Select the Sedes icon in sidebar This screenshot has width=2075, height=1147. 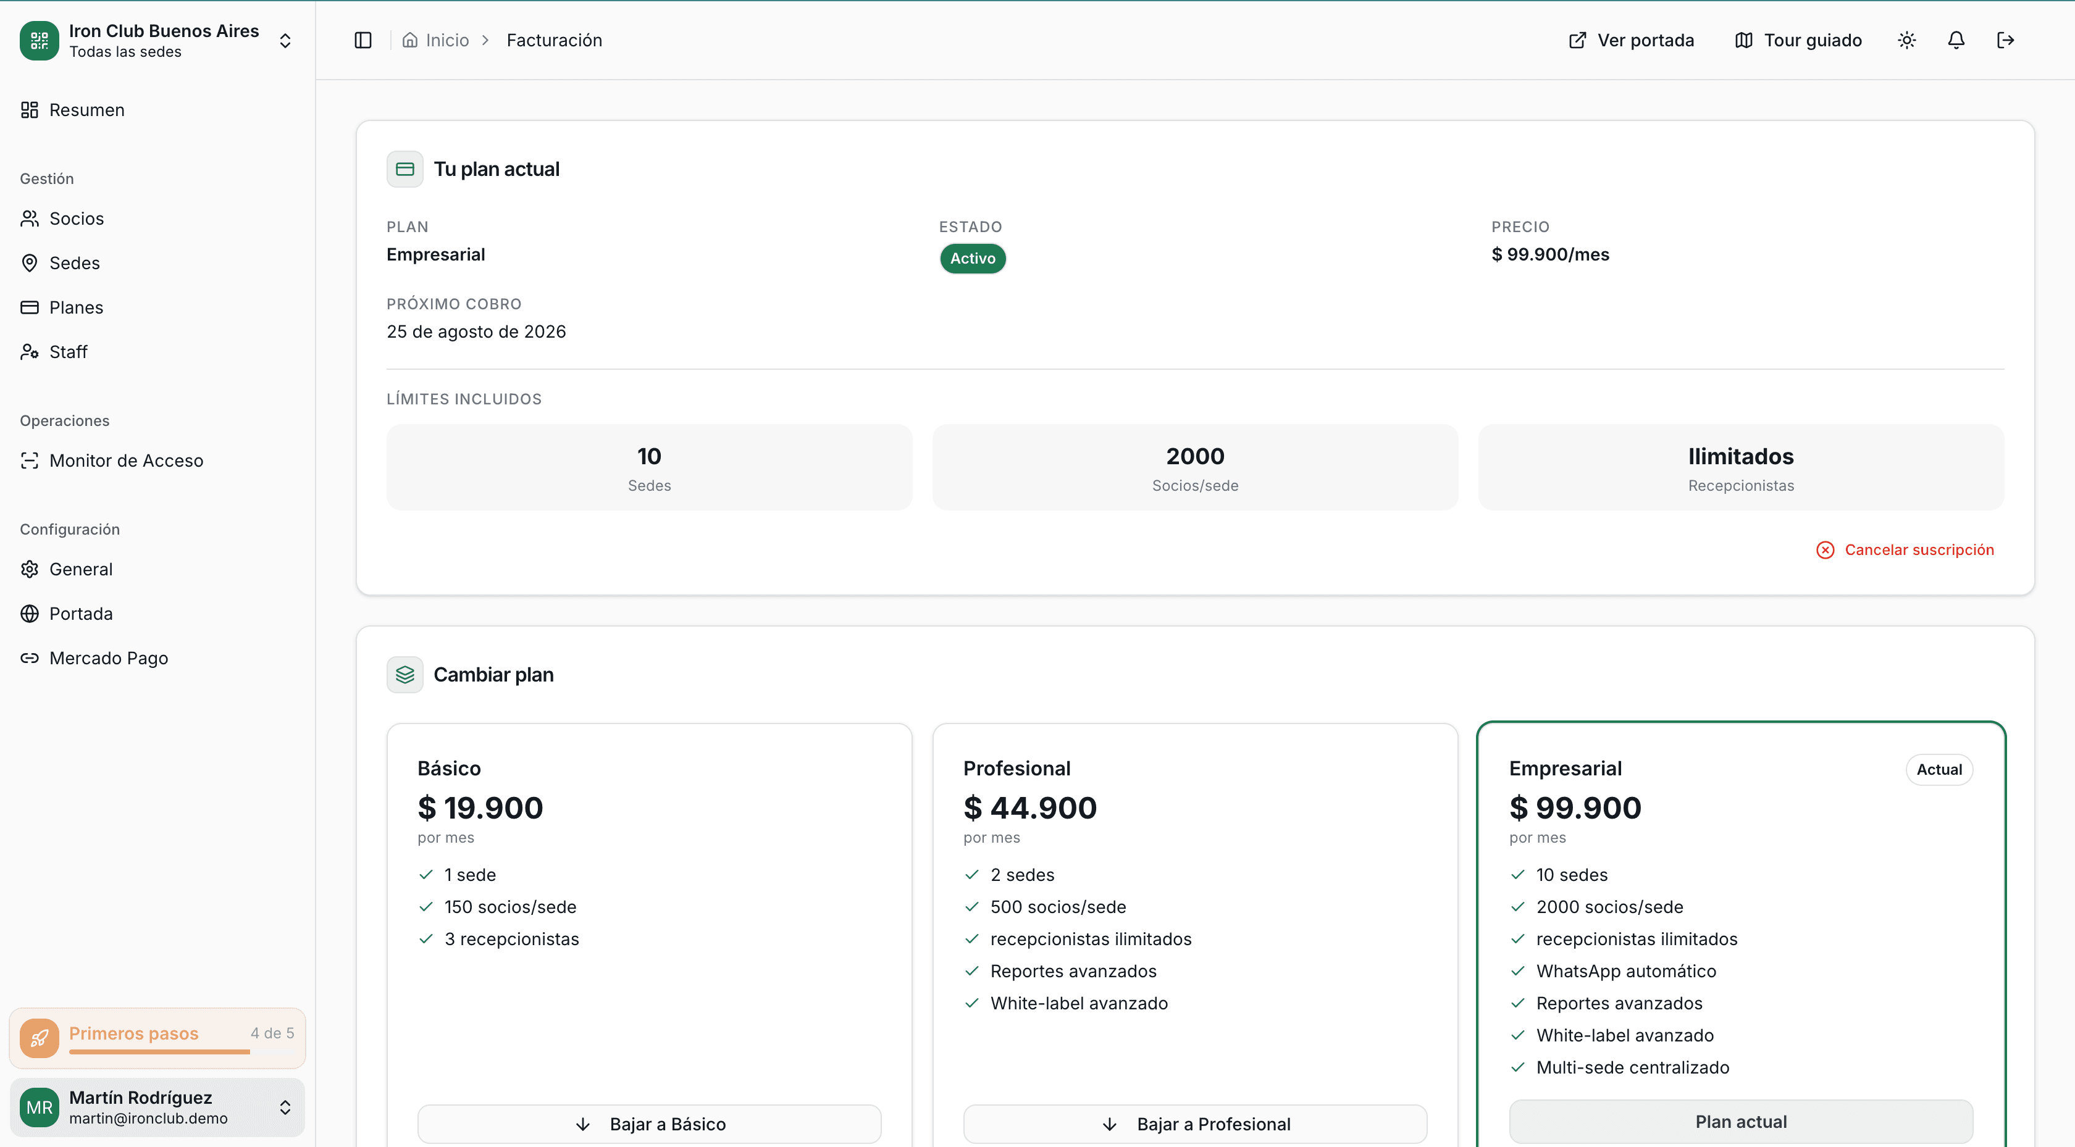coord(30,262)
